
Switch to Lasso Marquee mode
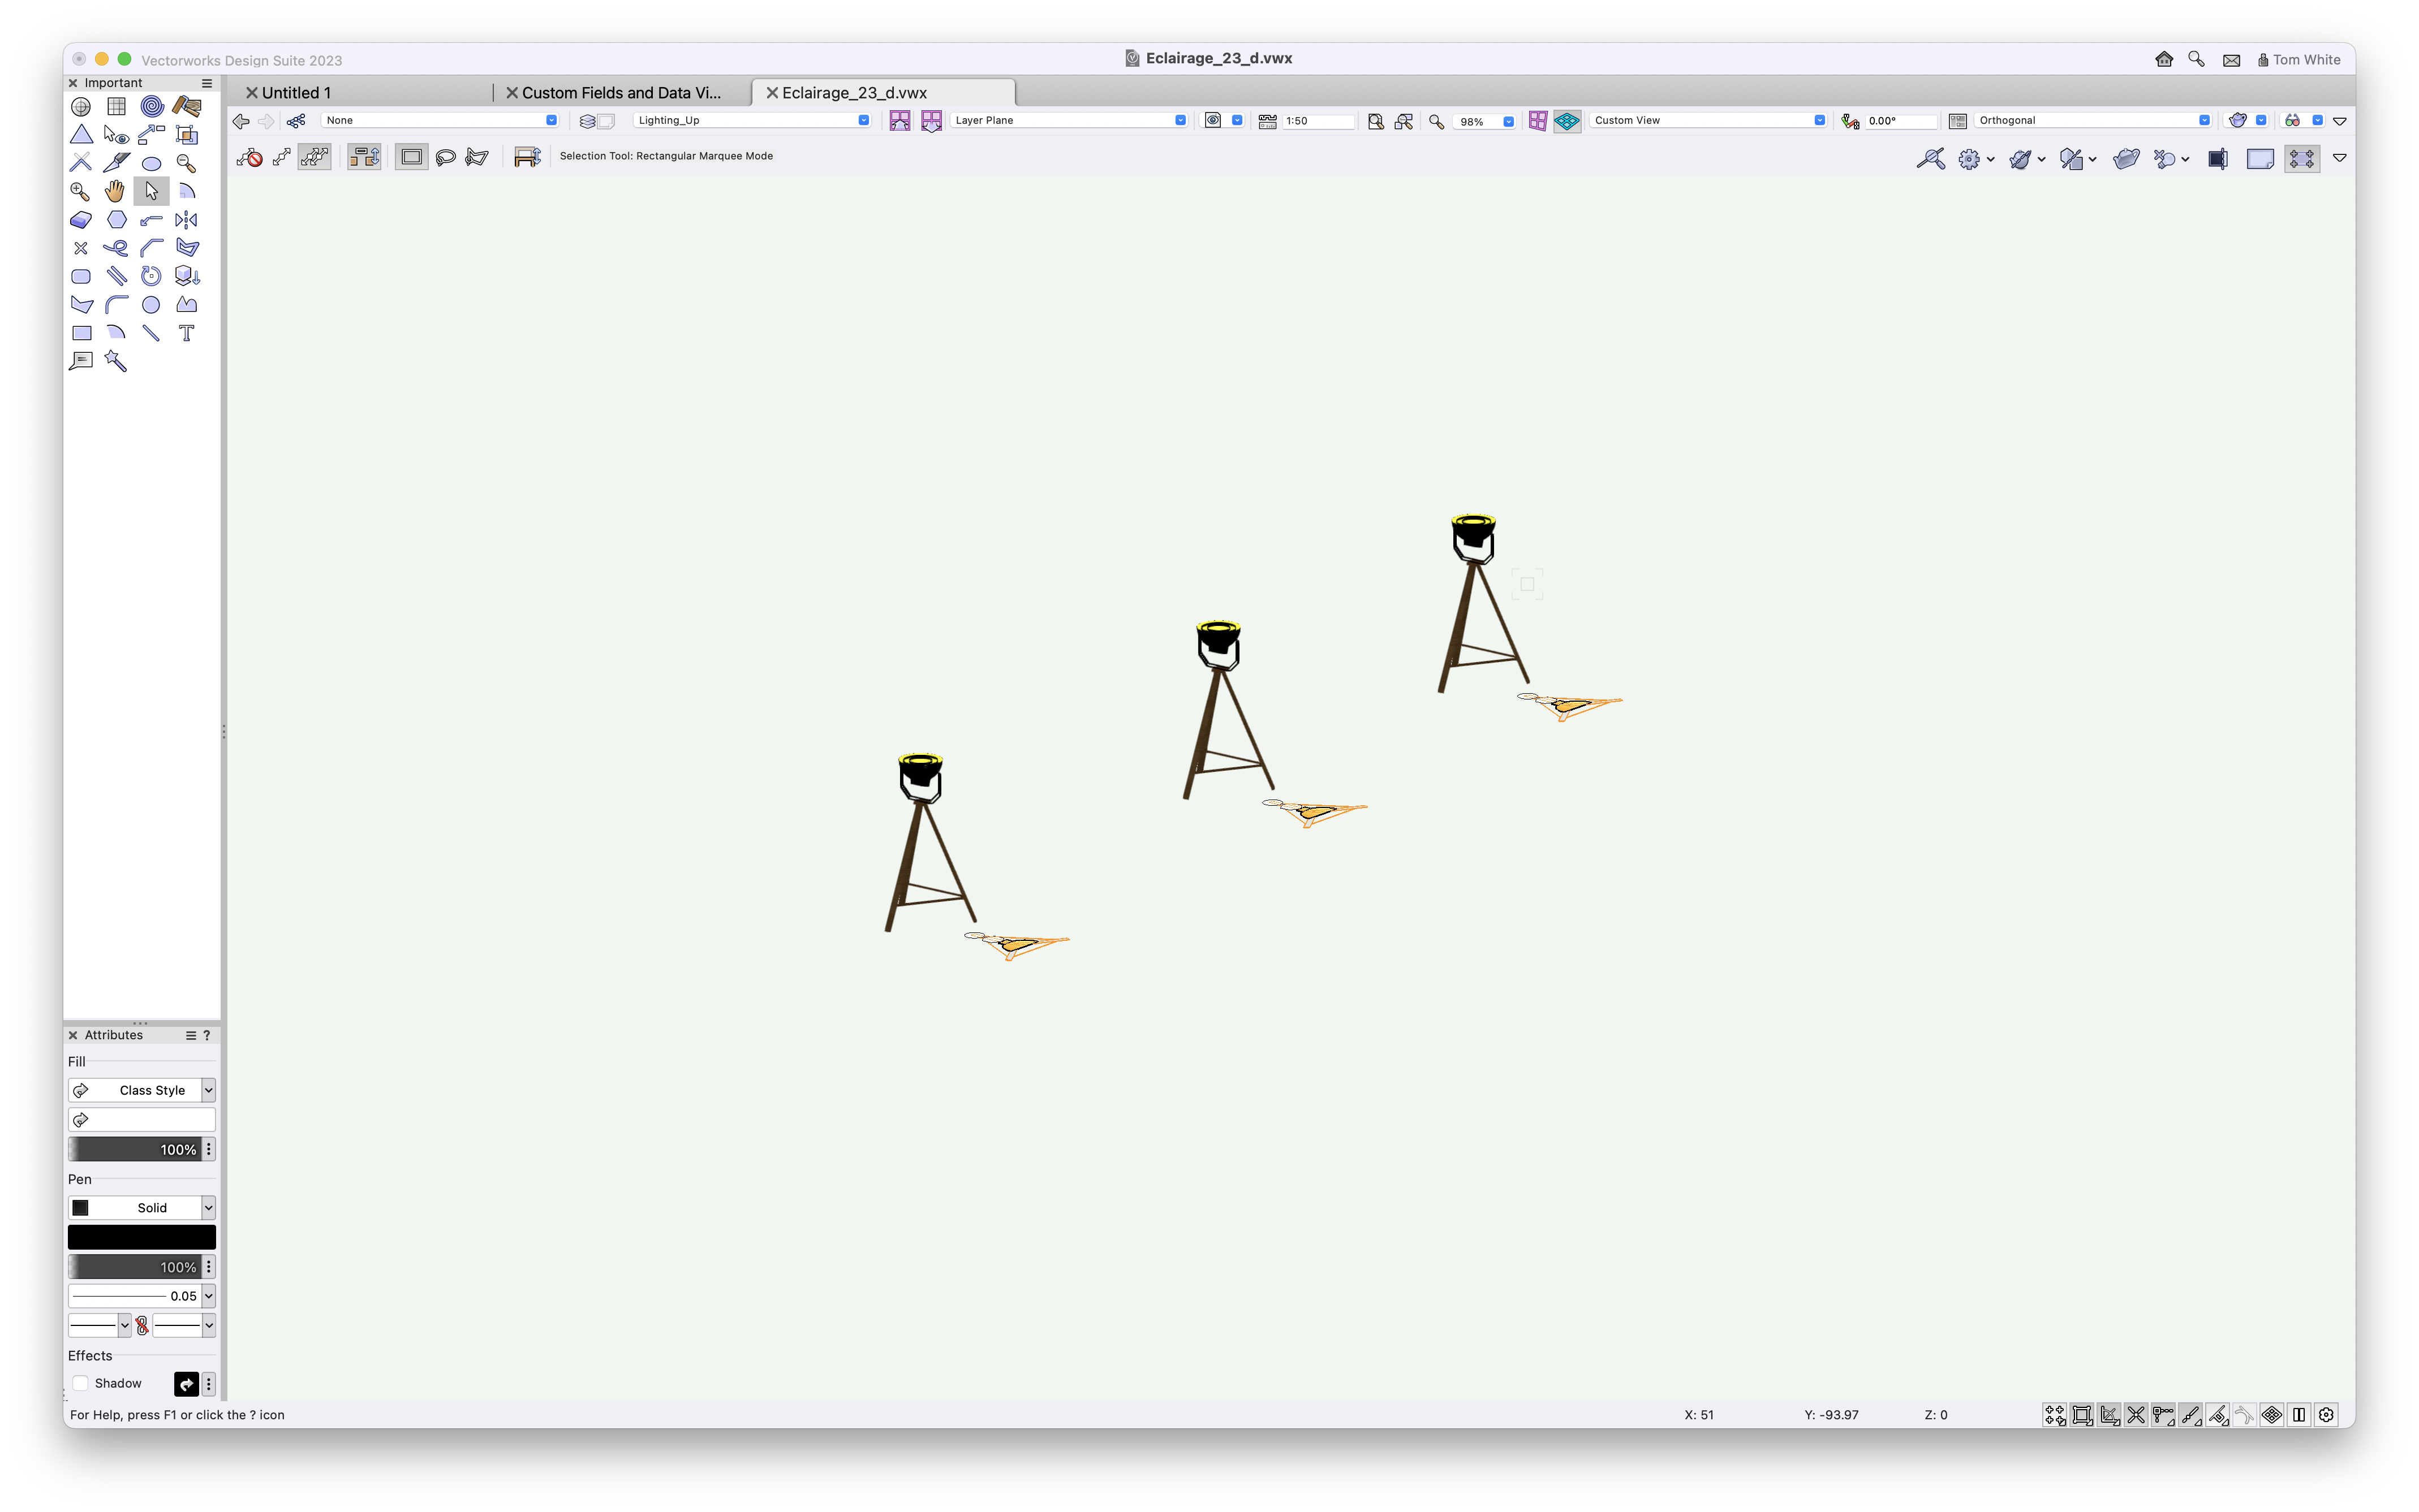click(445, 157)
